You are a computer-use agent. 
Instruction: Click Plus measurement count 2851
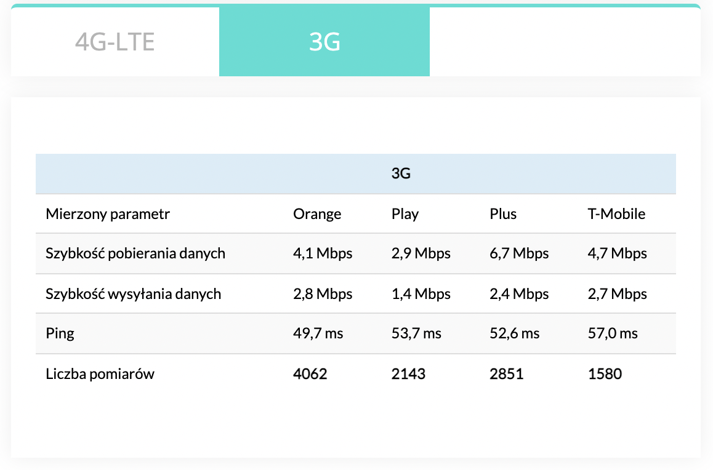pos(507,373)
